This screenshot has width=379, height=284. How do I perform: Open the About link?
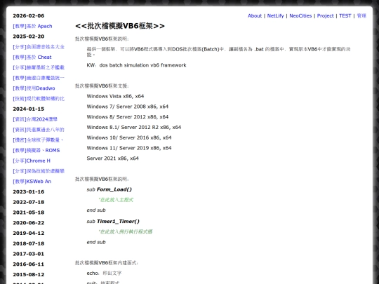(255, 16)
